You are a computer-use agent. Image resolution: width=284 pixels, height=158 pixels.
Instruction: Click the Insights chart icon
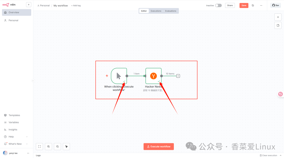point(5,130)
